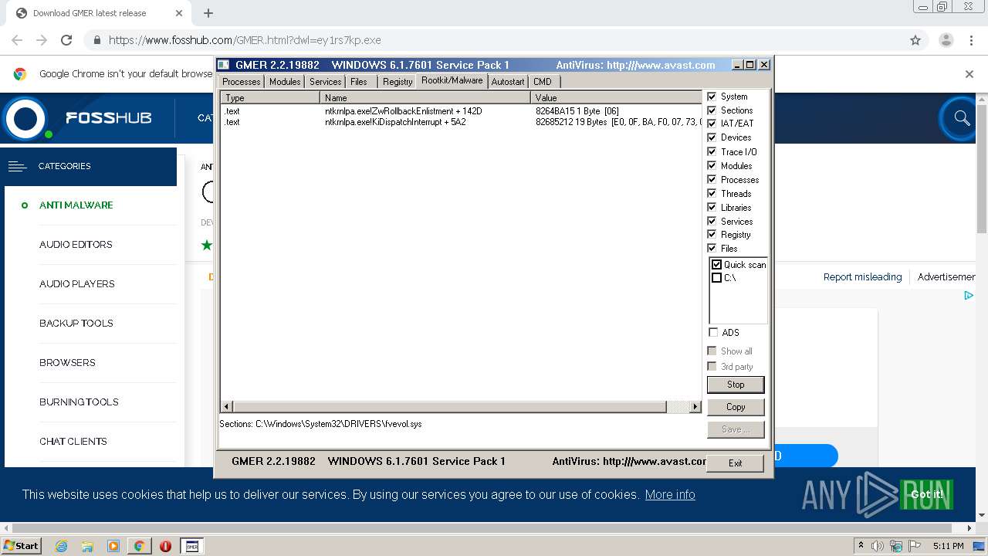
Task: Click the categories hamburger icon
Action: pos(17,166)
